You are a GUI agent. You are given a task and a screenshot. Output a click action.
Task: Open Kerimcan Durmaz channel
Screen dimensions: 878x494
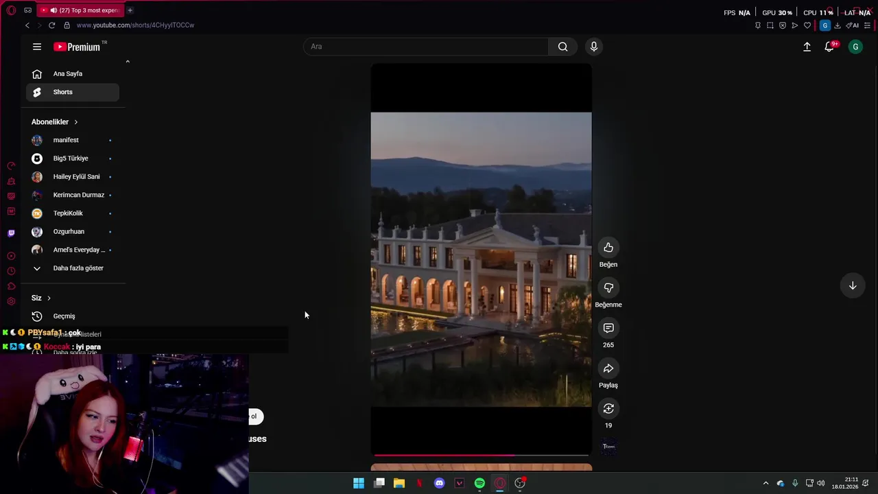[73, 195]
